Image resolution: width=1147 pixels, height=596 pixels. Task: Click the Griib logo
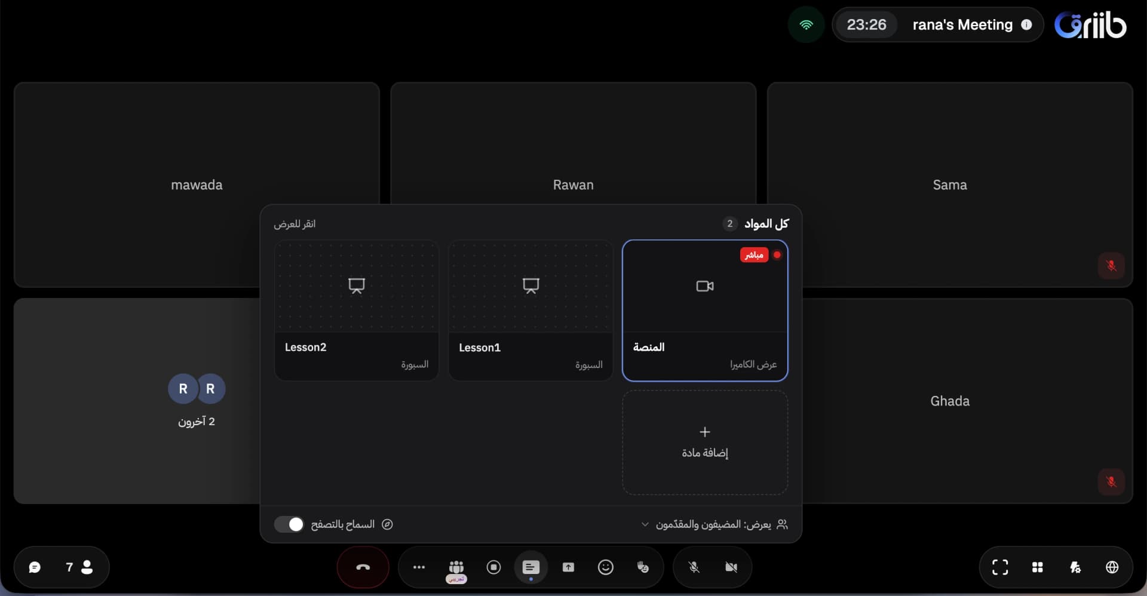point(1090,25)
